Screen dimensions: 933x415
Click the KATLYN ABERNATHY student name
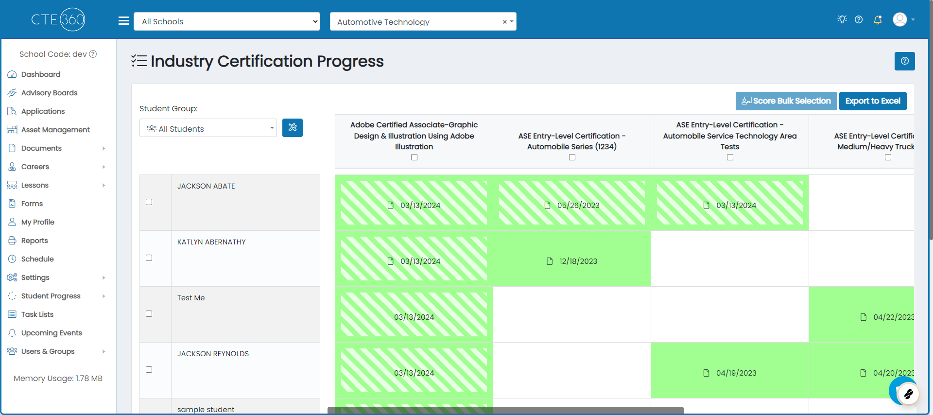click(x=211, y=242)
